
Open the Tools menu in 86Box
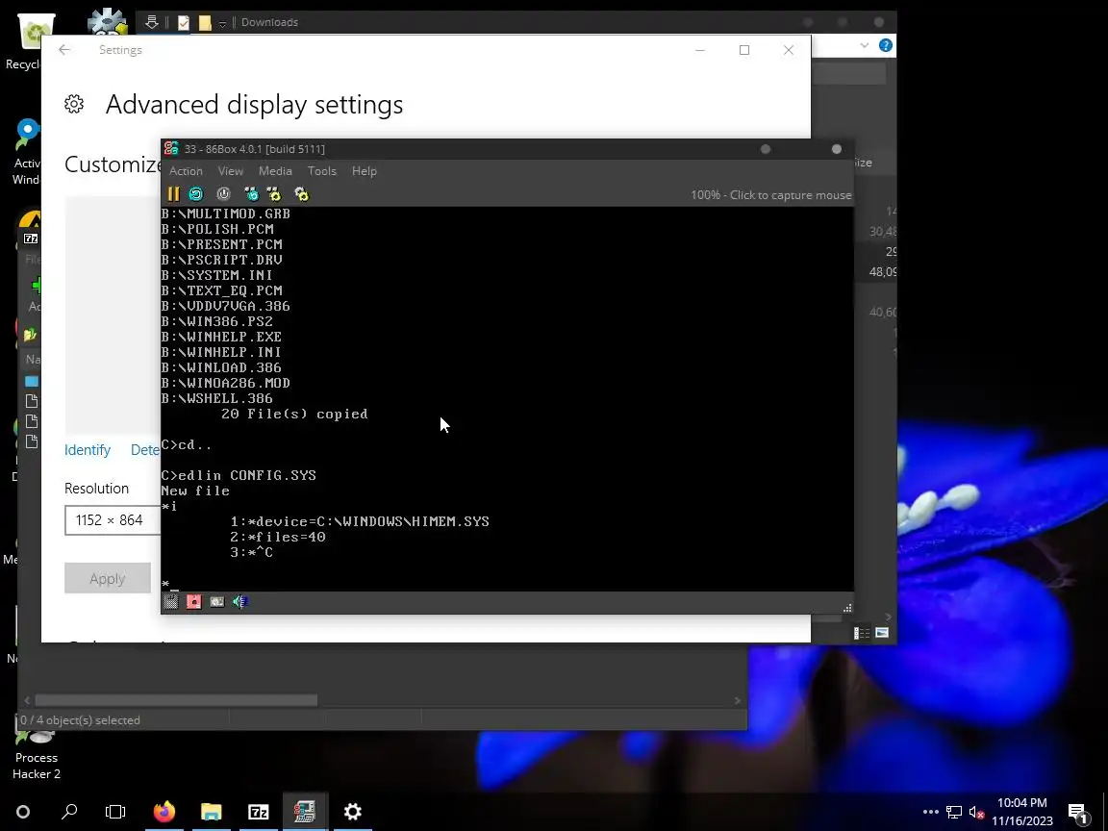point(321,171)
